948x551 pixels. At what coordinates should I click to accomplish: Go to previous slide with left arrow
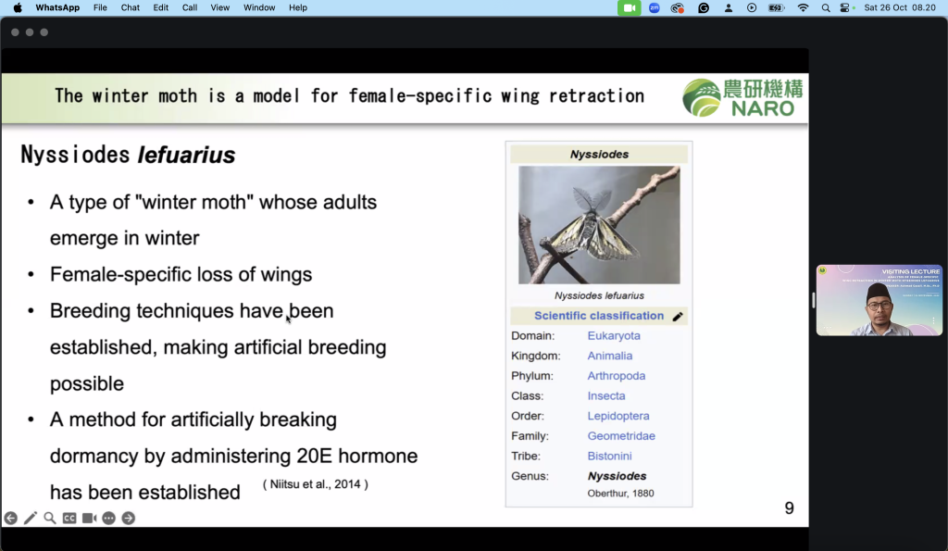(x=10, y=519)
